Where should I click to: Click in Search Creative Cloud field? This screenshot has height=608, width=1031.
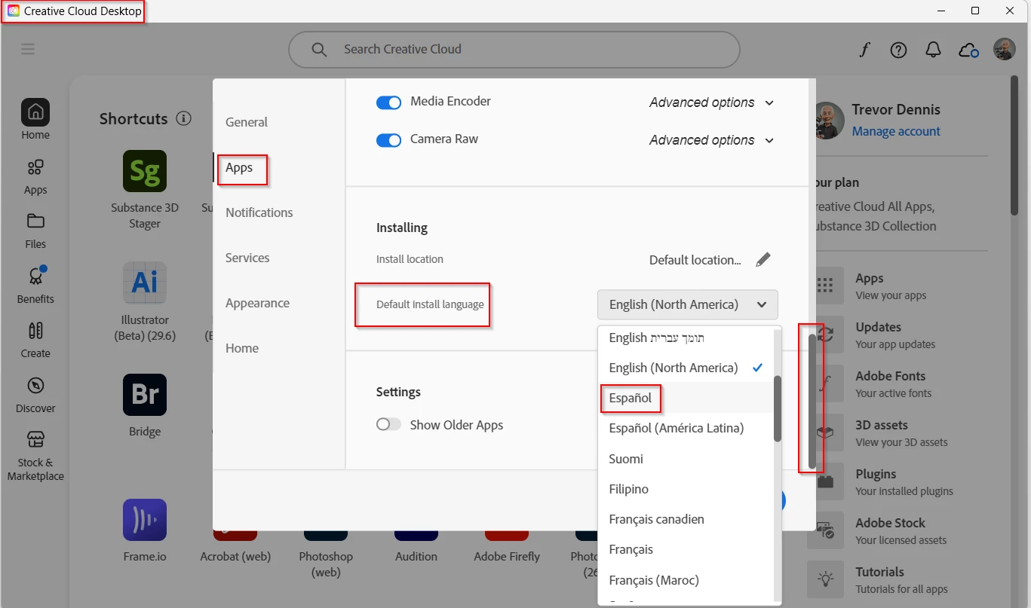[514, 50]
